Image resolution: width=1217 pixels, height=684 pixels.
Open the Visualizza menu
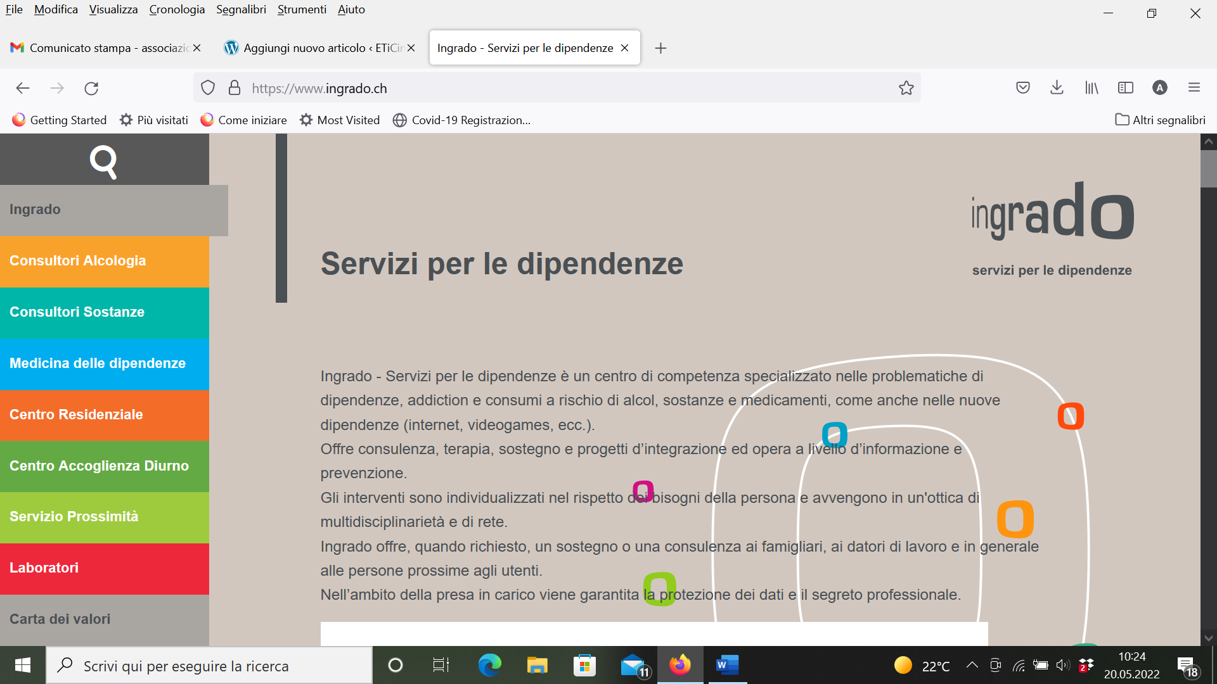click(x=113, y=9)
